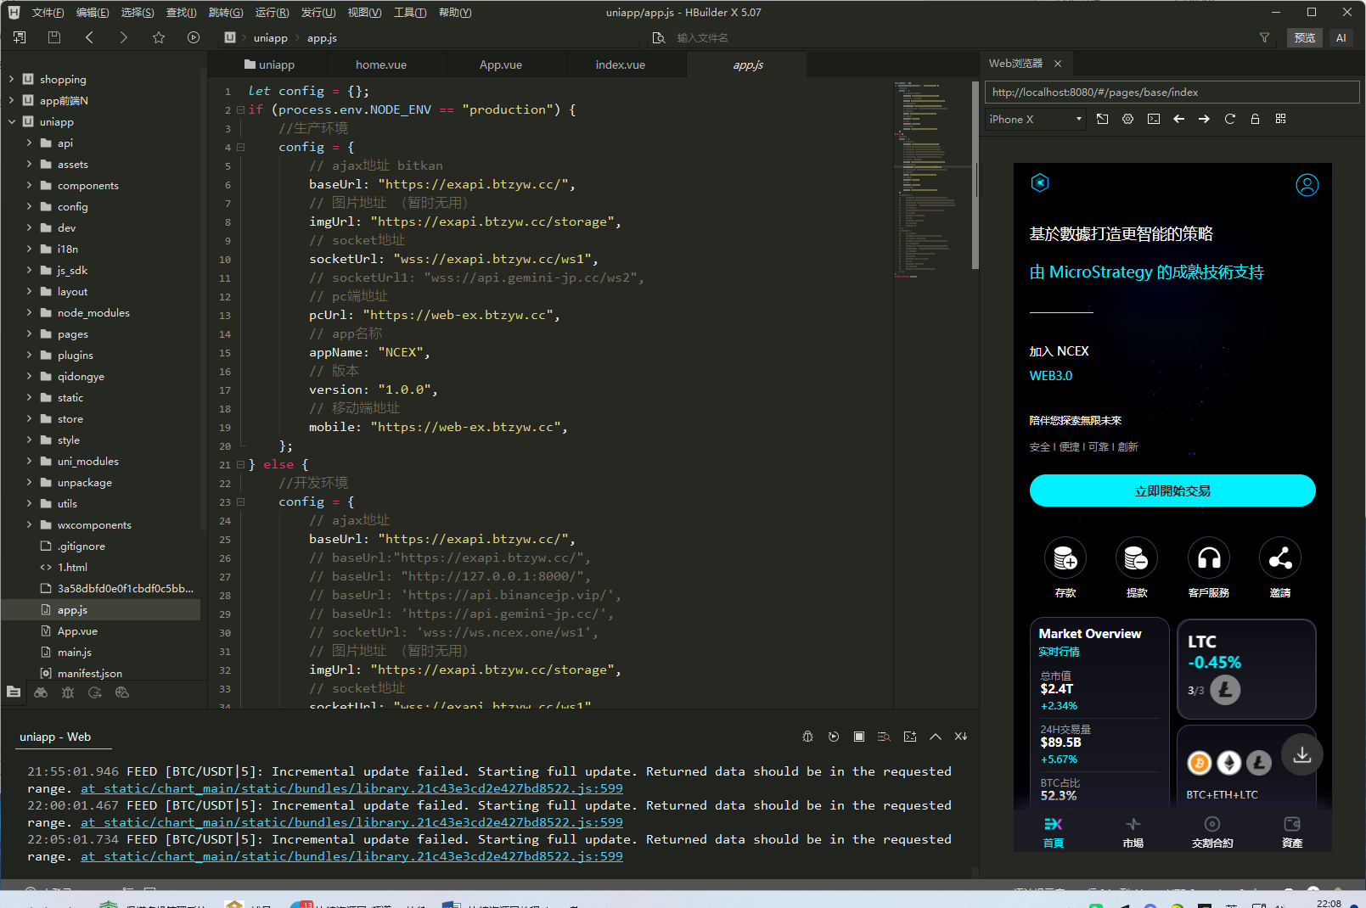Click the browser forward arrow icon

1205,119
